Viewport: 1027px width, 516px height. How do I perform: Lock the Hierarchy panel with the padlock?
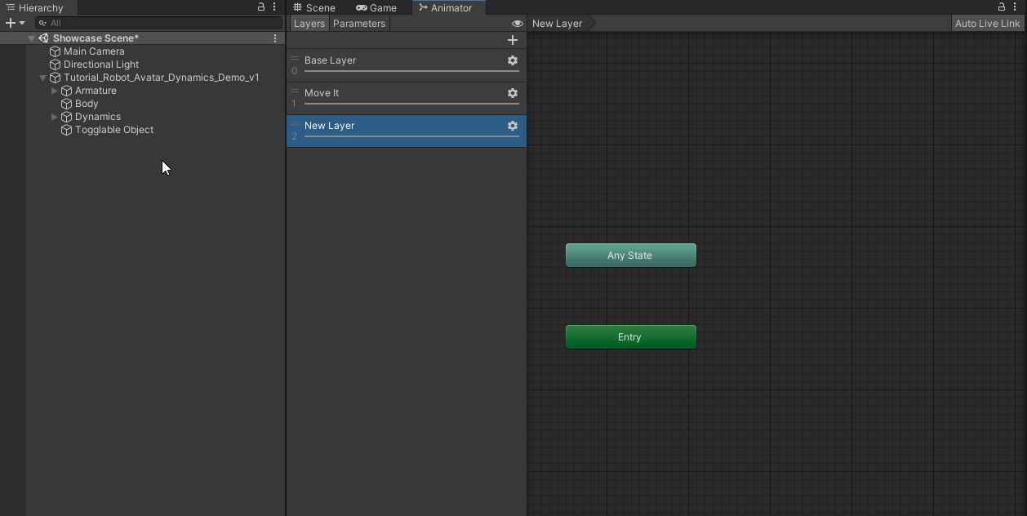coord(260,7)
